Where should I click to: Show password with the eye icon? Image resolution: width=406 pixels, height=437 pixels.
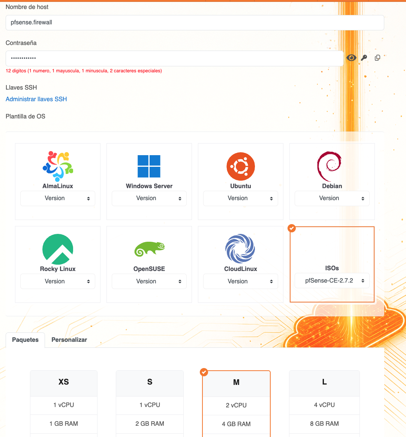(351, 58)
